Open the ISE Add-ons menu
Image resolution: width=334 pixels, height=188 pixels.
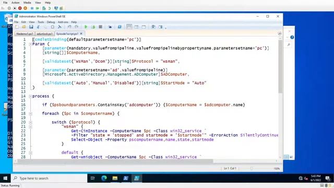(63, 22)
